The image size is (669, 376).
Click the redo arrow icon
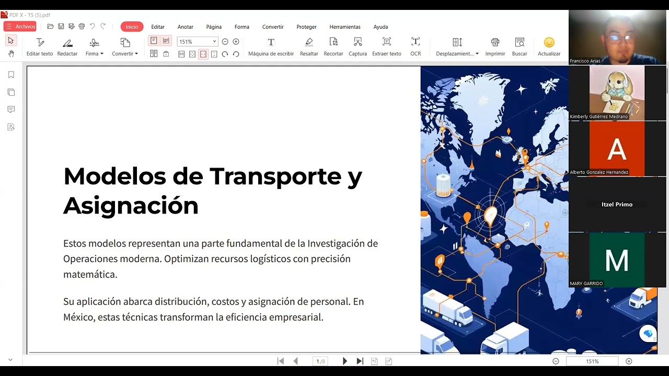[103, 26]
